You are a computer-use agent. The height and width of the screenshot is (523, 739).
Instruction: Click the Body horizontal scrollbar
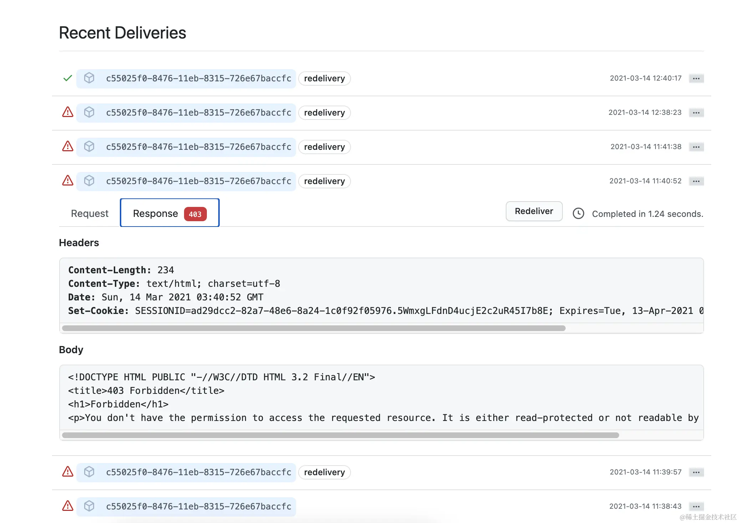340,435
